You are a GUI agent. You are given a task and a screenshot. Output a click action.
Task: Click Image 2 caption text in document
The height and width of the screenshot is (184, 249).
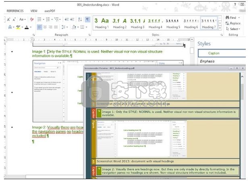(x=58, y=132)
